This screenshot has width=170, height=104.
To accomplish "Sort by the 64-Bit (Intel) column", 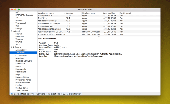I will point(126,13).
